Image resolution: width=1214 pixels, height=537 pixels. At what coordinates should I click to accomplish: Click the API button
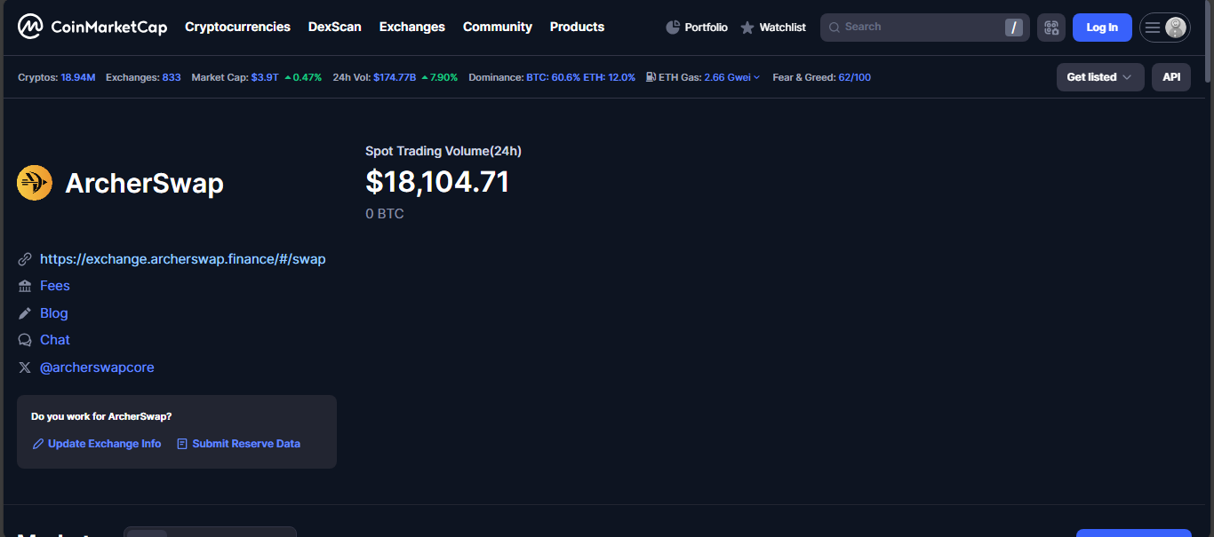1170,77
